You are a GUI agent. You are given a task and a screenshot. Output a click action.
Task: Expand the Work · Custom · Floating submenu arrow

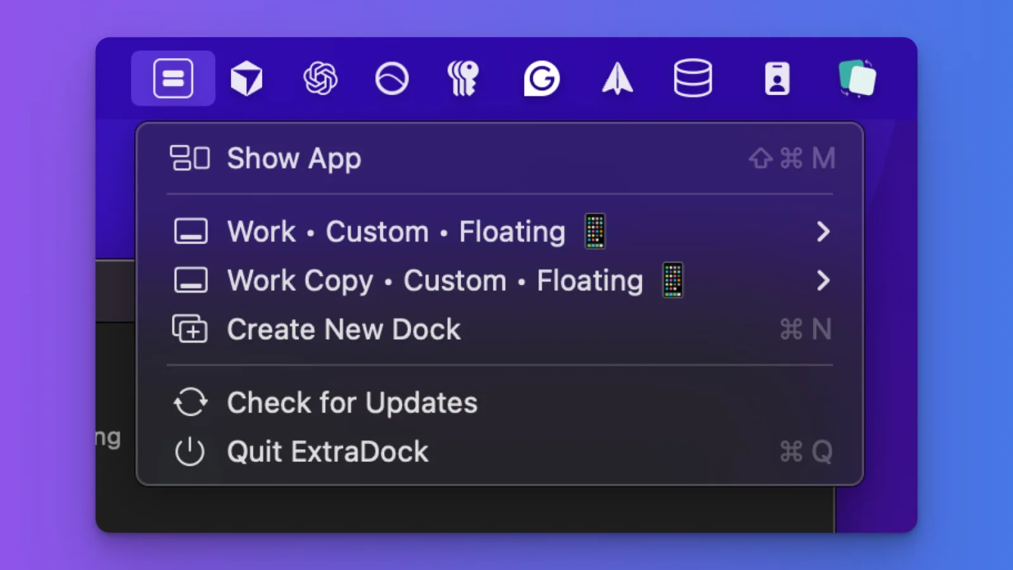[823, 232]
